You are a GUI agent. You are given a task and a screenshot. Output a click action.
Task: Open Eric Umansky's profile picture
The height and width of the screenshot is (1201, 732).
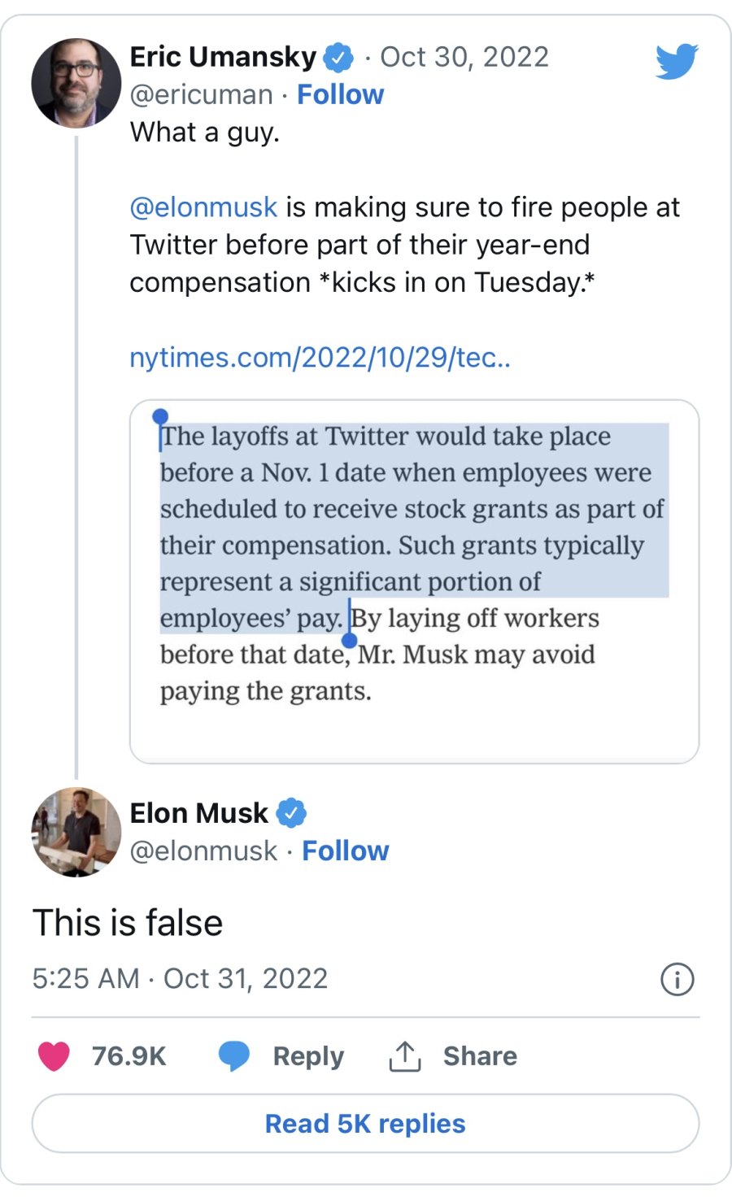76,83
